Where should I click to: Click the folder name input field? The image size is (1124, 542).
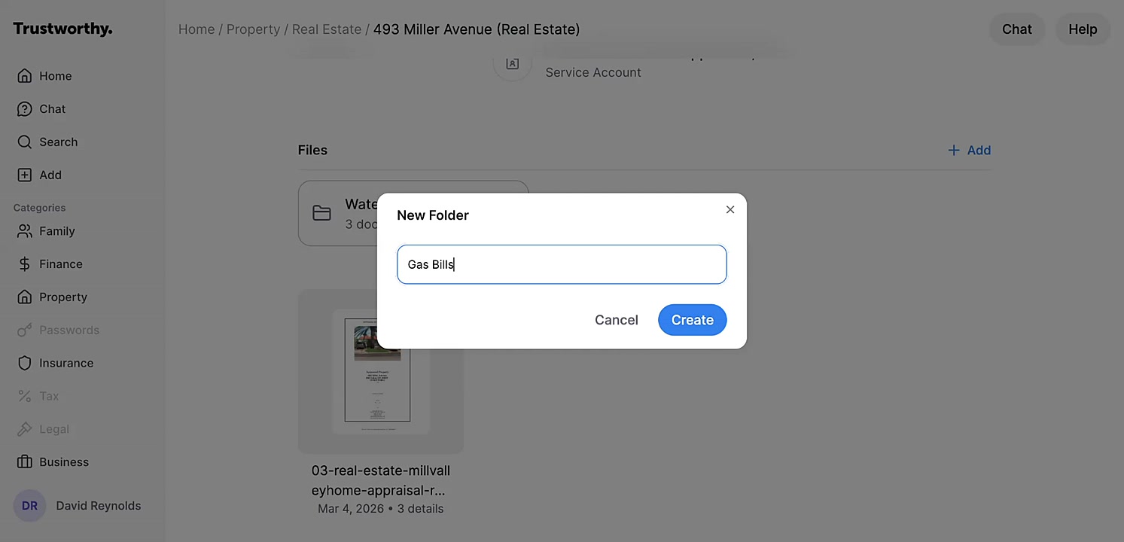point(562,264)
